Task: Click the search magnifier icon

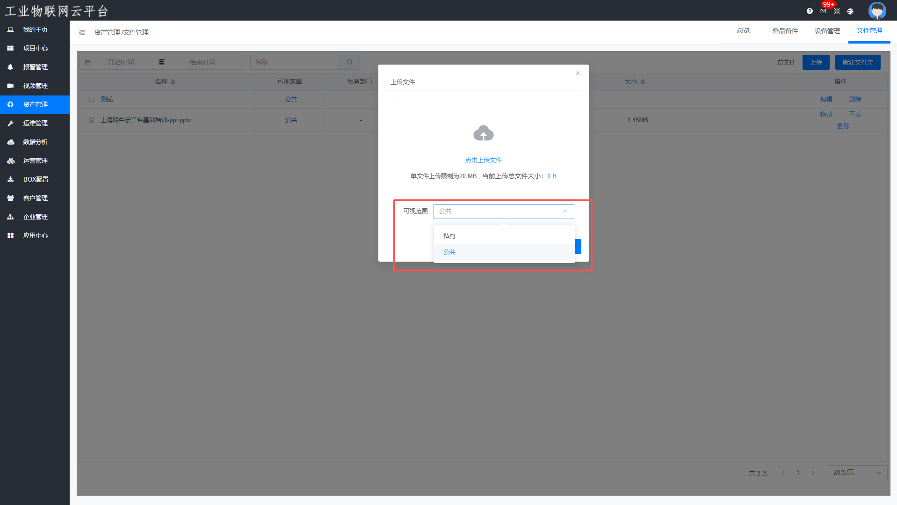Action: (349, 62)
